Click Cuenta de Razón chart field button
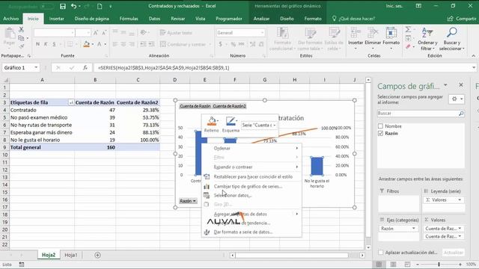The image size is (479, 269). coord(195,106)
